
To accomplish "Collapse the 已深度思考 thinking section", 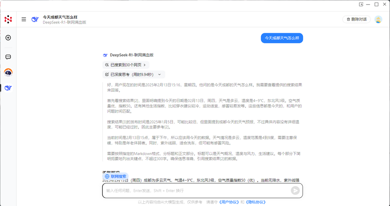I will (x=134, y=75).
